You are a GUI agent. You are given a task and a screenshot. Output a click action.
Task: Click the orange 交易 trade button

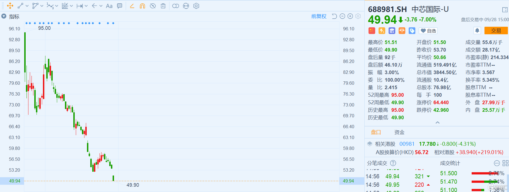click(x=496, y=30)
